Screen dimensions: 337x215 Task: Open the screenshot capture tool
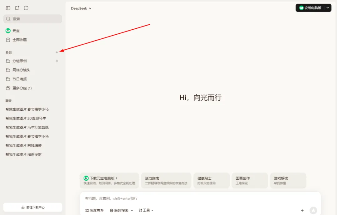pyautogui.click(x=26, y=8)
